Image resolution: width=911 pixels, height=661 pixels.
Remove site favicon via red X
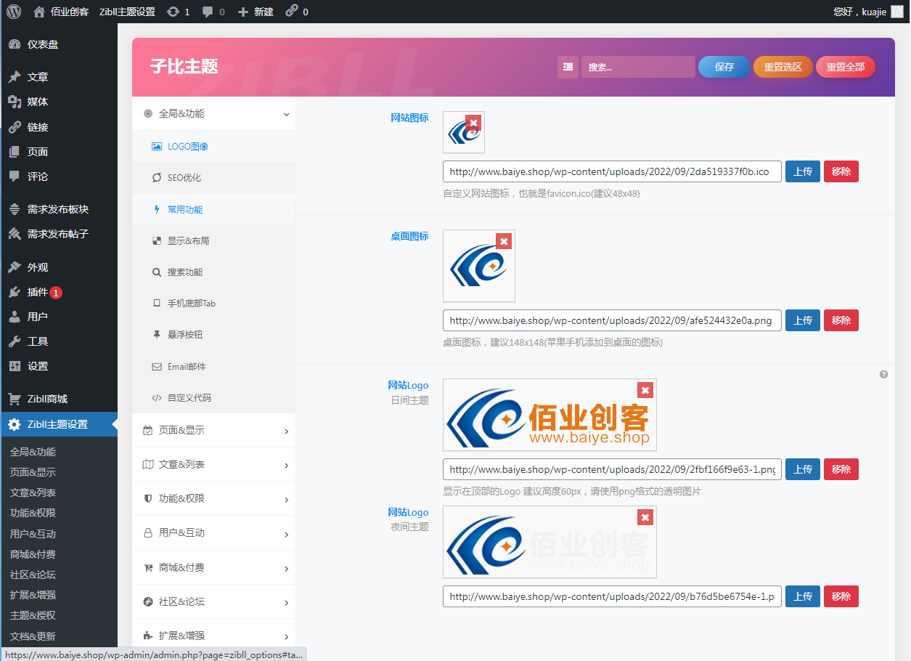(x=473, y=123)
